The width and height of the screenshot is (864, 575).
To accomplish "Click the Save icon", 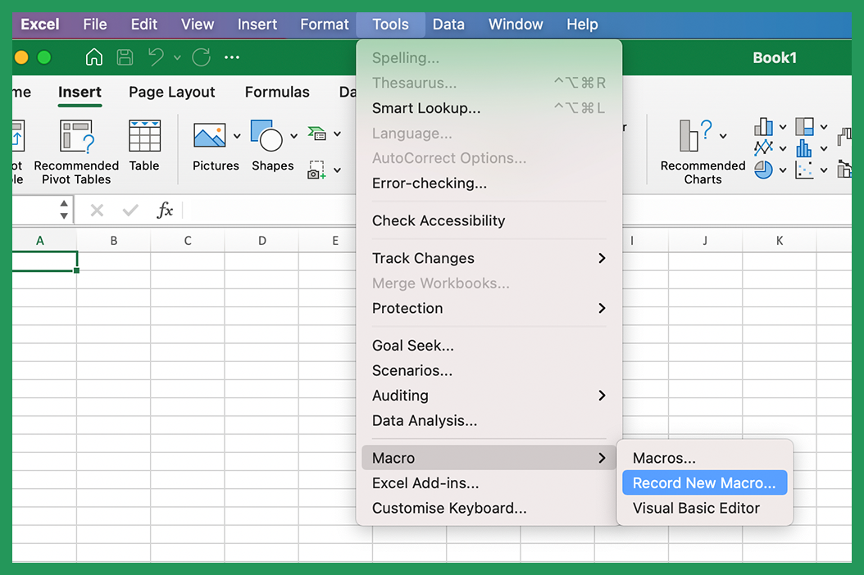I will click(125, 57).
